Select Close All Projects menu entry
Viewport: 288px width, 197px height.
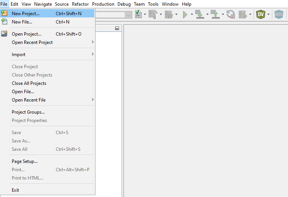click(29, 83)
